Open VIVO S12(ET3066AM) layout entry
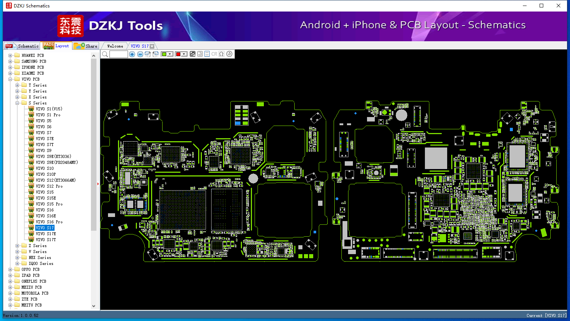 (x=56, y=180)
